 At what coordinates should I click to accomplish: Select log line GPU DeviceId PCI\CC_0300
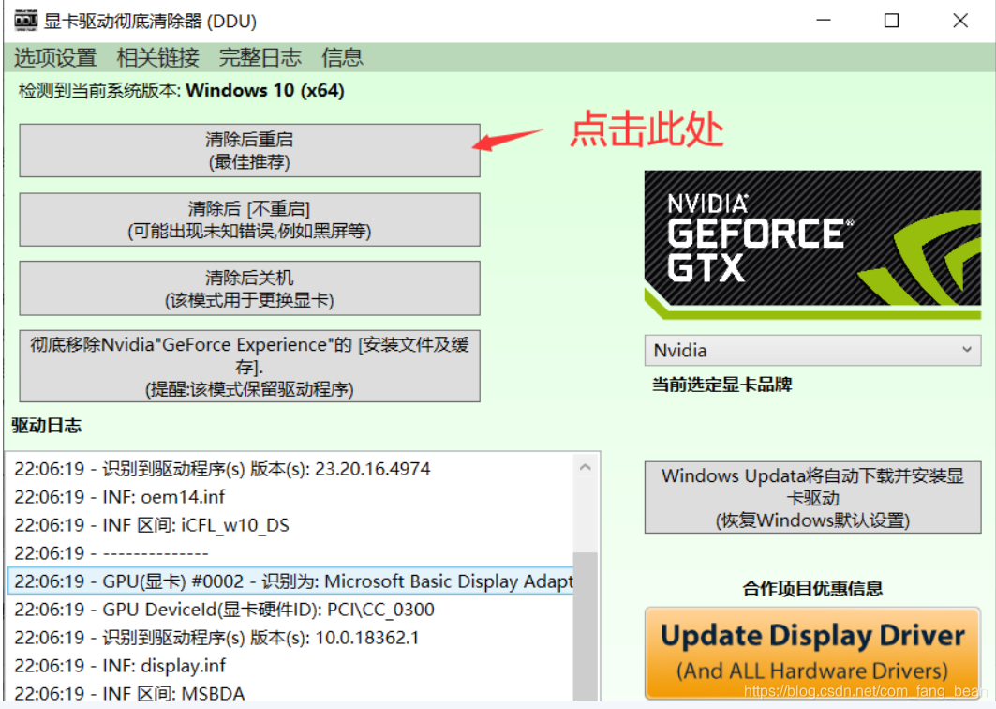pos(290,610)
